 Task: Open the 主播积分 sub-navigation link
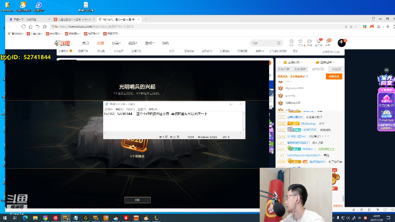tap(63, 51)
